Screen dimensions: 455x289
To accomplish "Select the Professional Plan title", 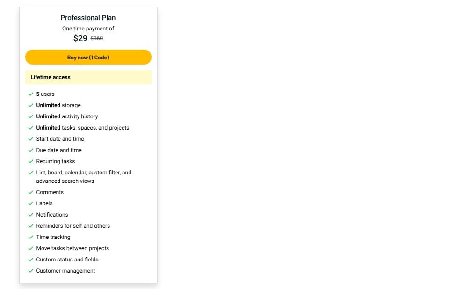I will (x=88, y=17).
